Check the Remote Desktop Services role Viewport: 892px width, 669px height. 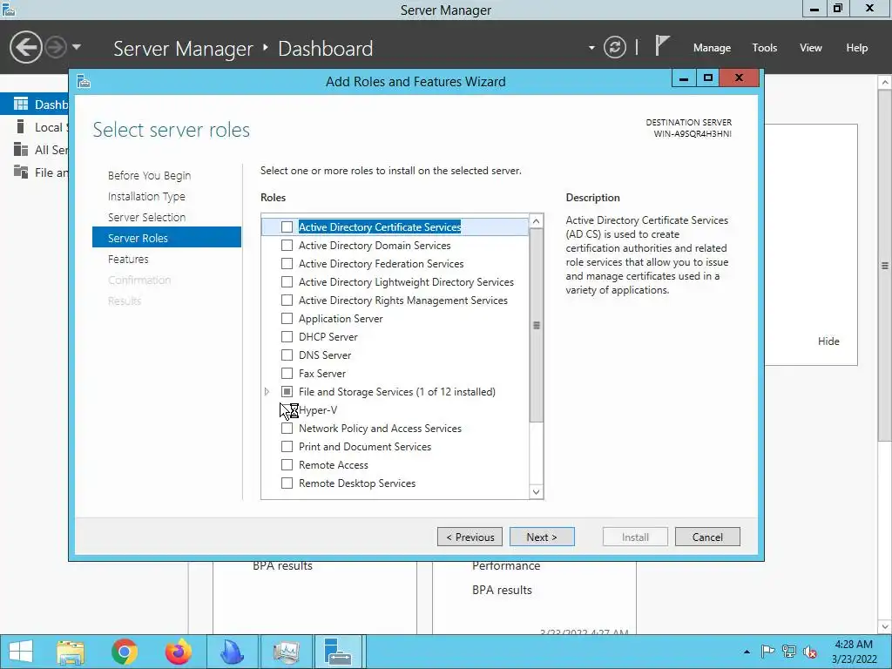click(287, 483)
